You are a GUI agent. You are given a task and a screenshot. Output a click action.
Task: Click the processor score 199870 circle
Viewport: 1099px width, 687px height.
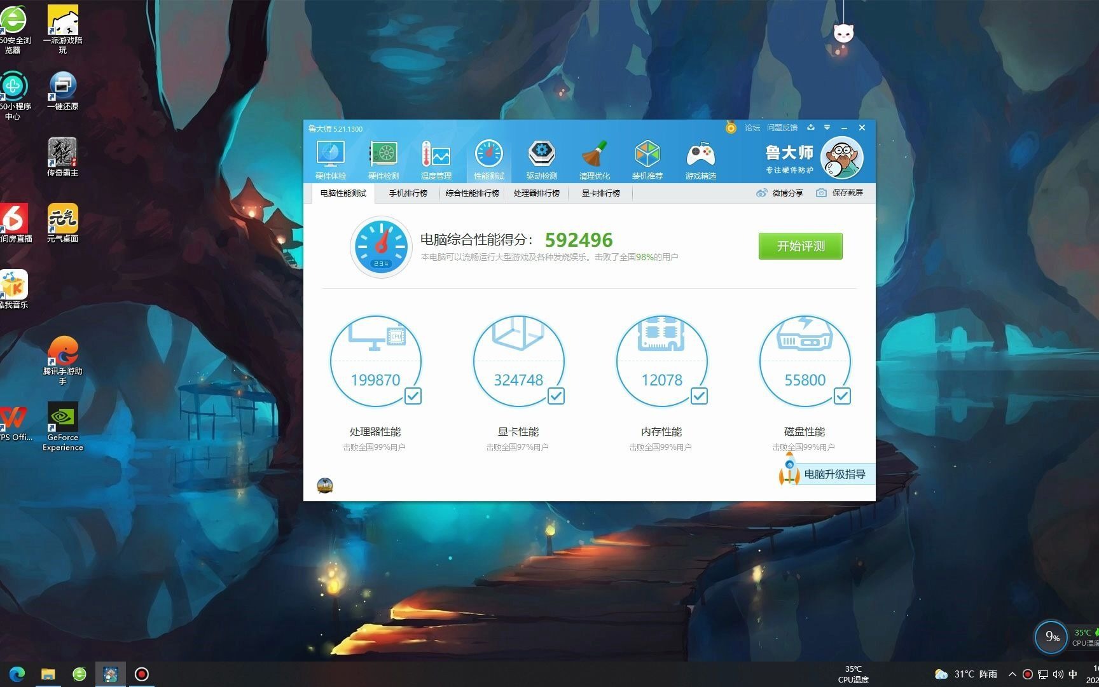point(375,361)
